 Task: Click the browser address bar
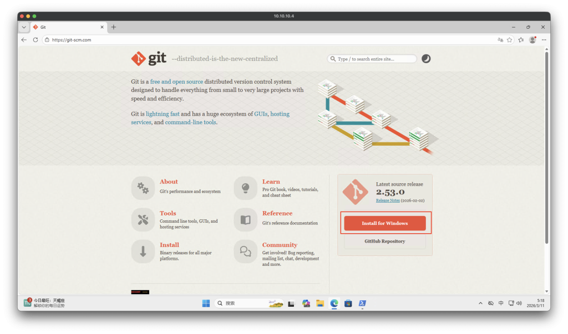(266, 40)
